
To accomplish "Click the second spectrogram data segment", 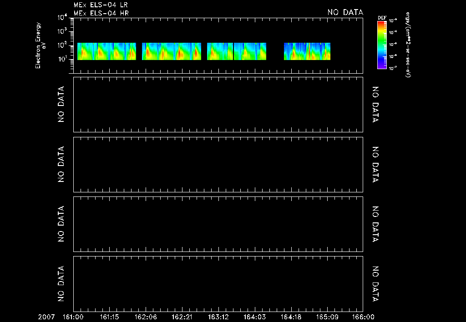I will tap(172, 51).
